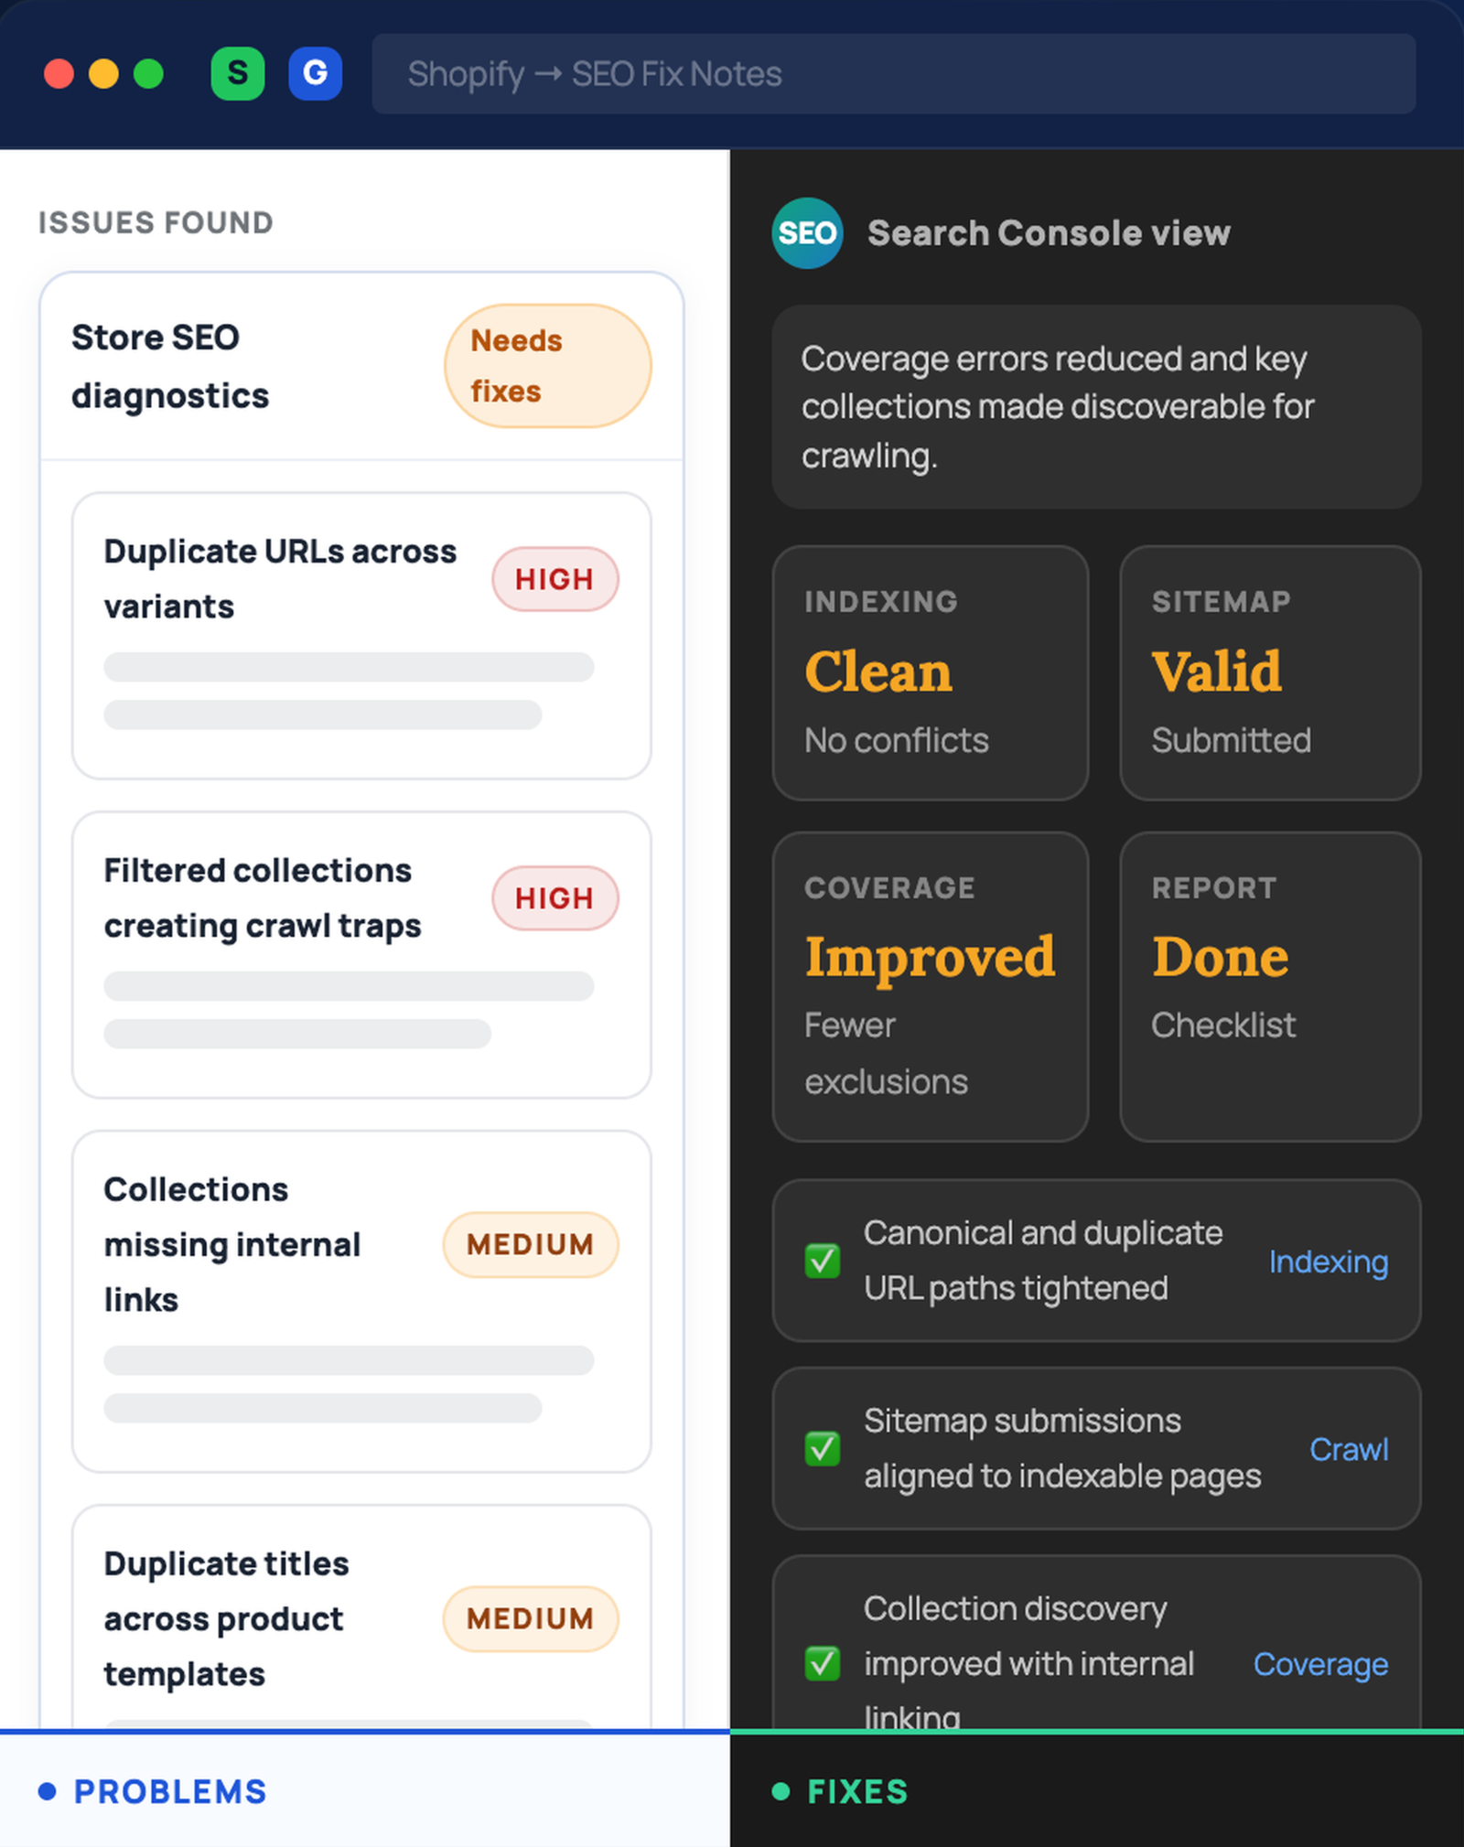
Task: Click MEDIUM badge on Collections missing internal links
Action: pyautogui.click(x=530, y=1244)
